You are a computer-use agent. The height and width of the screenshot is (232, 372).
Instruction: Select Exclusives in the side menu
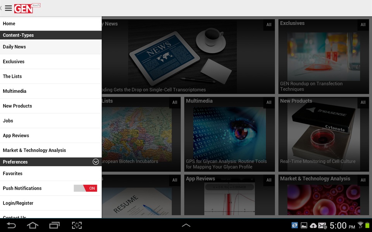click(x=51, y=61)
